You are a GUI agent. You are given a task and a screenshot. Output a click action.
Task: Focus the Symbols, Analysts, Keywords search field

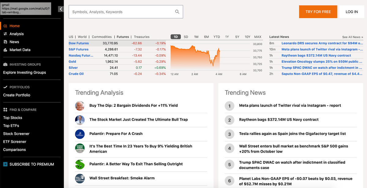pyautogui.click(x=126, y=12)
